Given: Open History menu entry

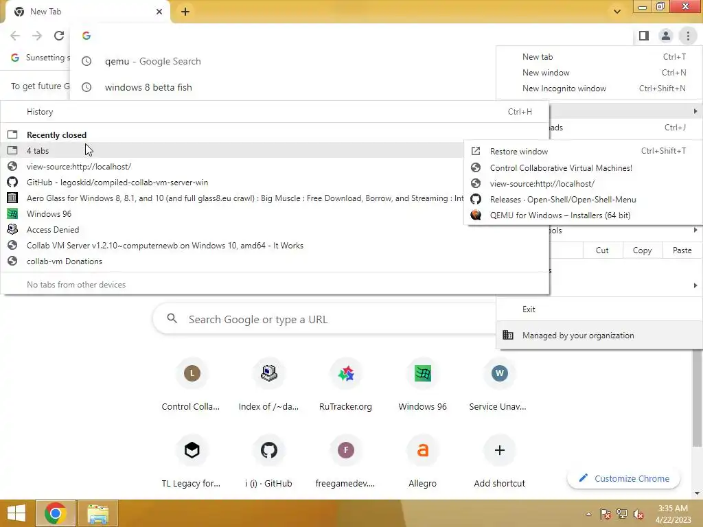Looking at the screenshot, I should (x=275, y=112).
